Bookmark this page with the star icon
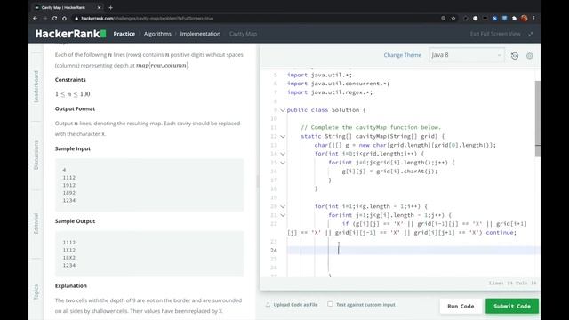The height and width of the screenshot is (320, 569). (453, 18)
